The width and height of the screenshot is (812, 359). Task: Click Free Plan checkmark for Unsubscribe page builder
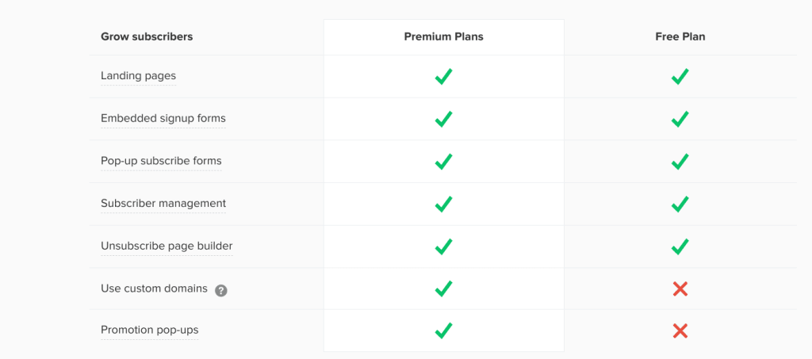pos(680,246)
